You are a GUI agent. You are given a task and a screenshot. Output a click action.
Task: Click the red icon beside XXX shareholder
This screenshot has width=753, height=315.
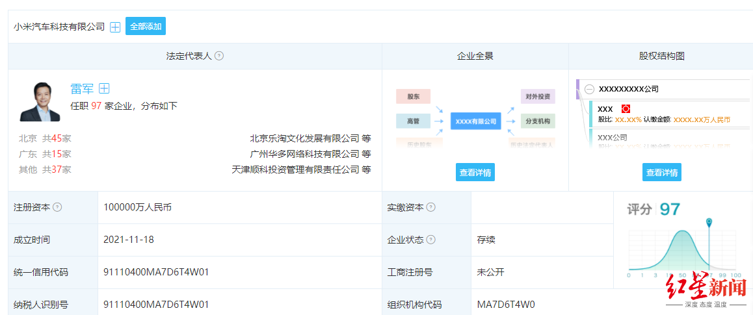[x=626, y=109]
